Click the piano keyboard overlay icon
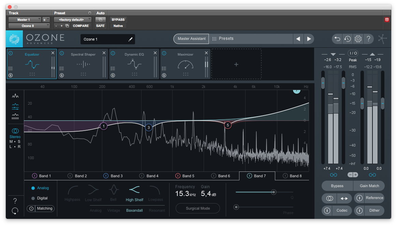This screenshot has height=226, width=397. point(15,117)
